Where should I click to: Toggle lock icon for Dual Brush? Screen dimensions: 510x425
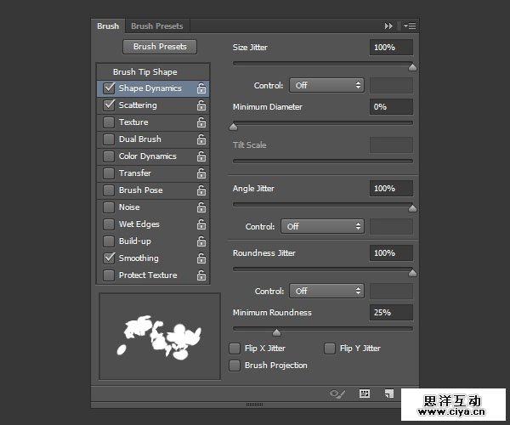tap(201, 139)
